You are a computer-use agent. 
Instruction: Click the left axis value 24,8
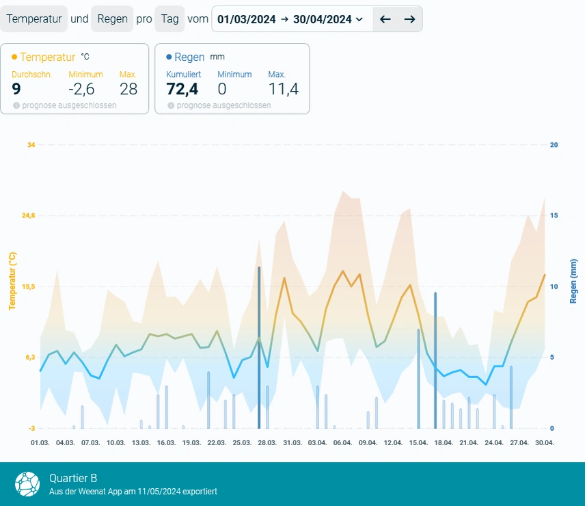(28, 215)
